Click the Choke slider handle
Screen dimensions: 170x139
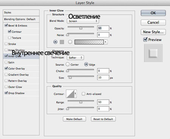pos(68,71)
